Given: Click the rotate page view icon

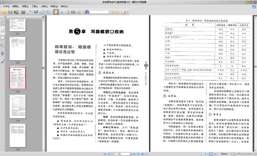Looking at the screenshot, I should [42, 12].
